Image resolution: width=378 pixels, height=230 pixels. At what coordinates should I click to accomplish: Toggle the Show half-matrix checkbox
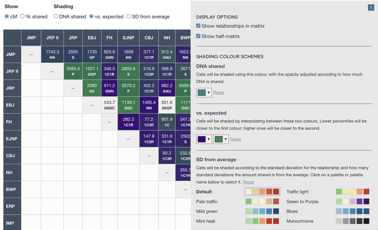click(x=199, y=36)
